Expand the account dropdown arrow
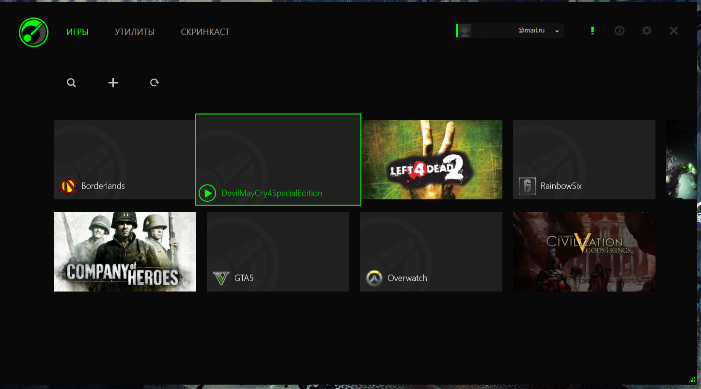Screen dimensions: 701x389 click(x=557, y=32)
